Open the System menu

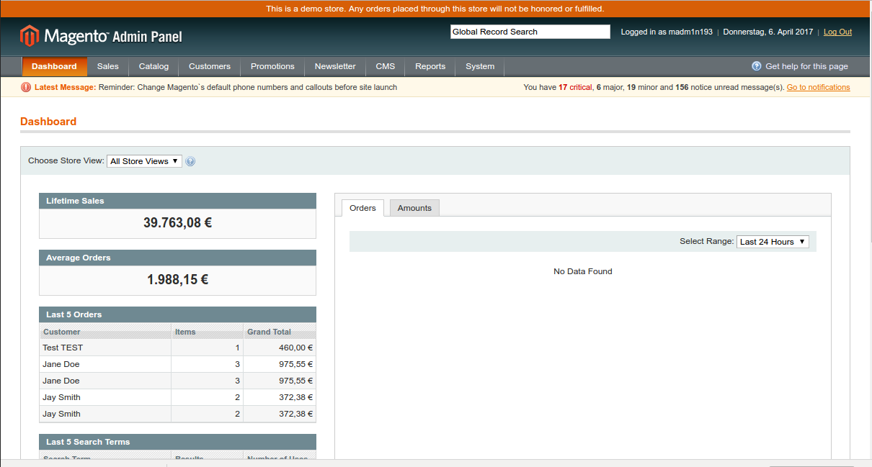480,66
